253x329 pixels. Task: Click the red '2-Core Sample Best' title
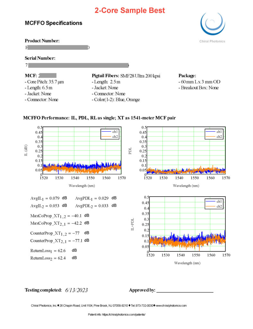point(130,10)
